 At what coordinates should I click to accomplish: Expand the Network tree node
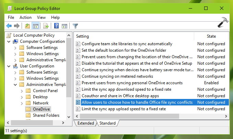(22, 103)
